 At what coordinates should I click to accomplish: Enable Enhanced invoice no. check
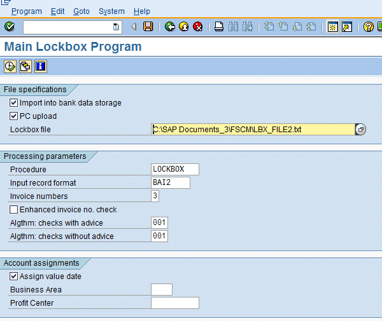click(14, 210)
